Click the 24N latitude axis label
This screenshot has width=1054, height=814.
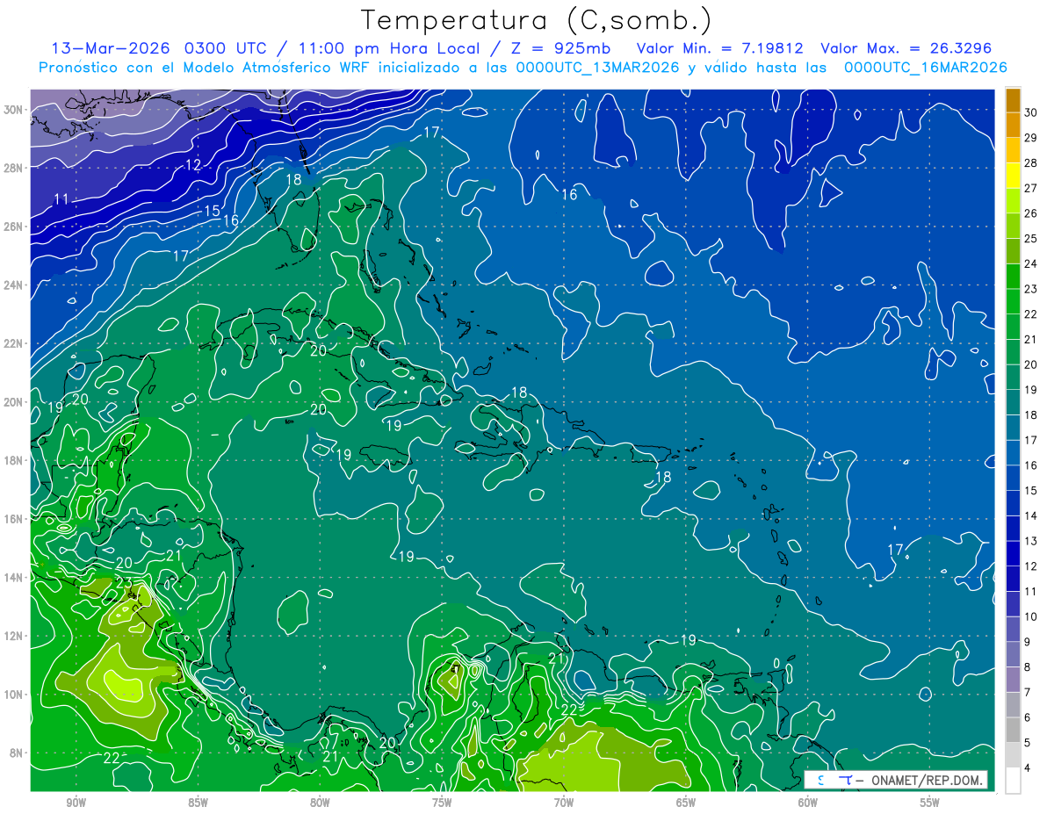click(x=13, y=285)
